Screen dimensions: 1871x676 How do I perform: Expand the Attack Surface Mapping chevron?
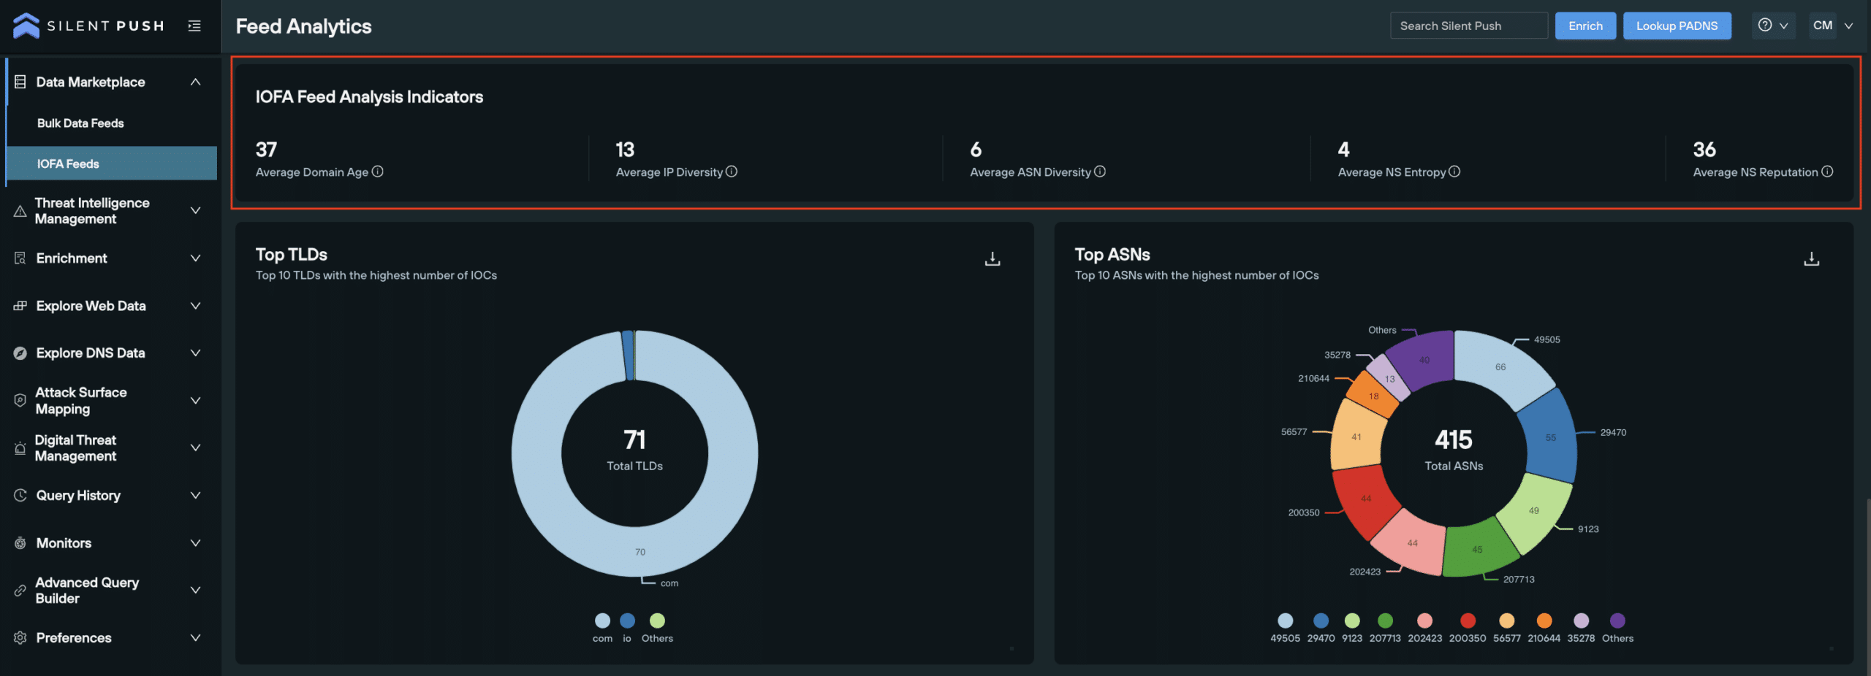click(x=195, y=400)
